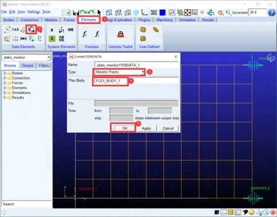Switch to the Results ribbon tab
The height and width of the screenshot is (217, 277).
click(208, 20)
